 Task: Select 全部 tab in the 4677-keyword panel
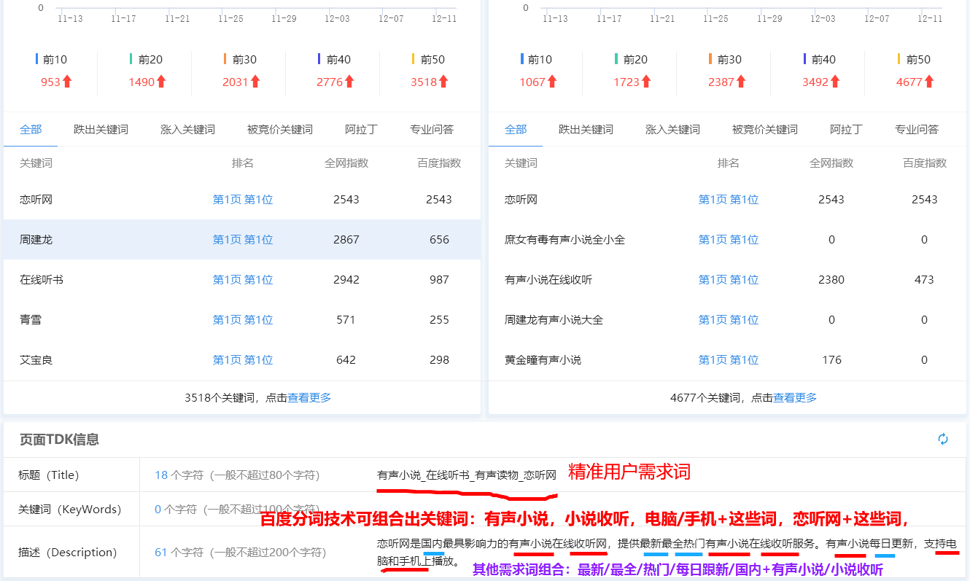pyautogui.click(x=516, y=130)
